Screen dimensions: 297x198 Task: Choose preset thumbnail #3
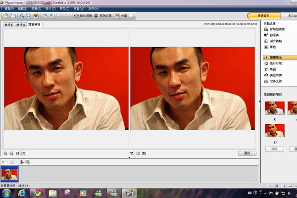click(274, 131)
